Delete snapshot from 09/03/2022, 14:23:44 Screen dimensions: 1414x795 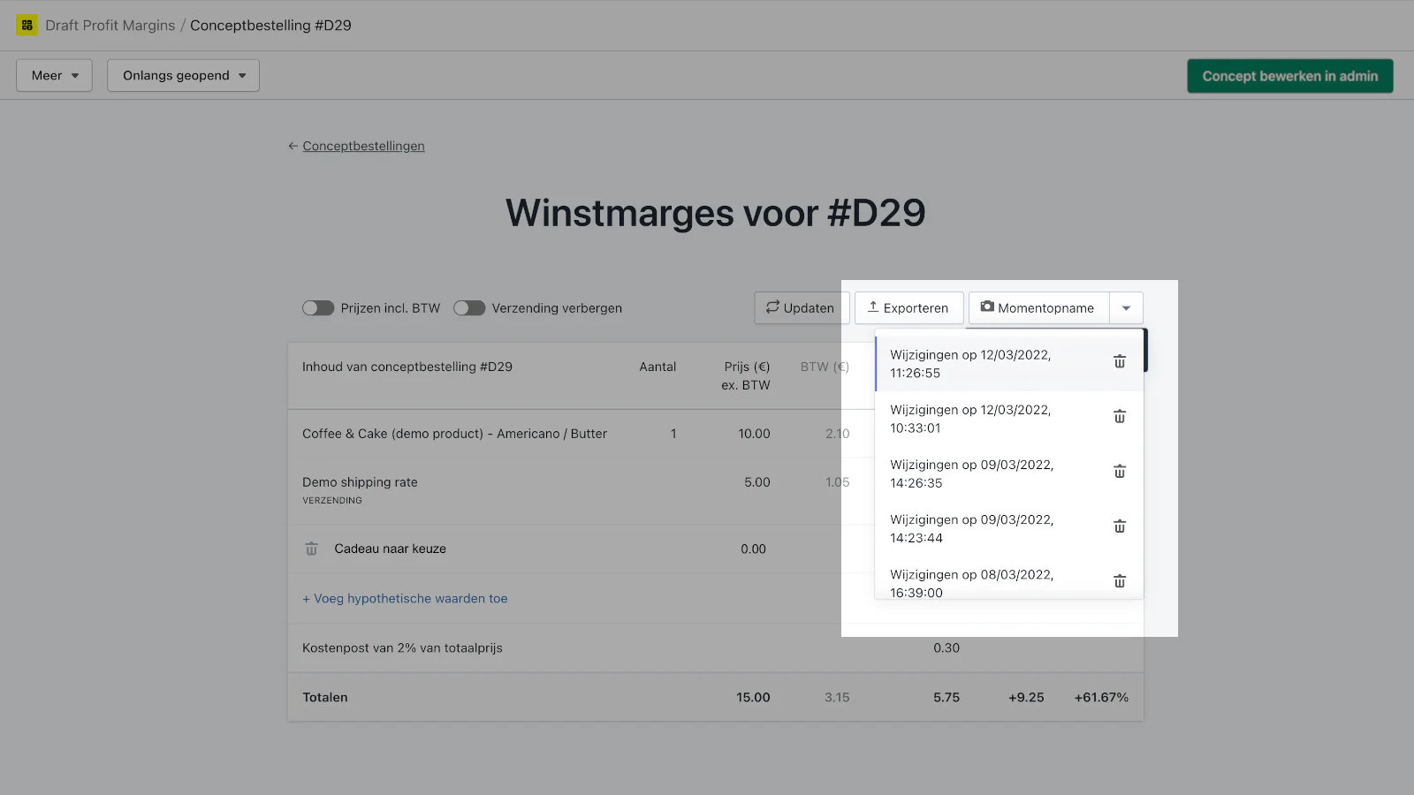[1119, 526]
